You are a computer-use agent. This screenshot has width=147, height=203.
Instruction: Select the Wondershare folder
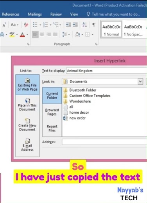click(77, 101)
